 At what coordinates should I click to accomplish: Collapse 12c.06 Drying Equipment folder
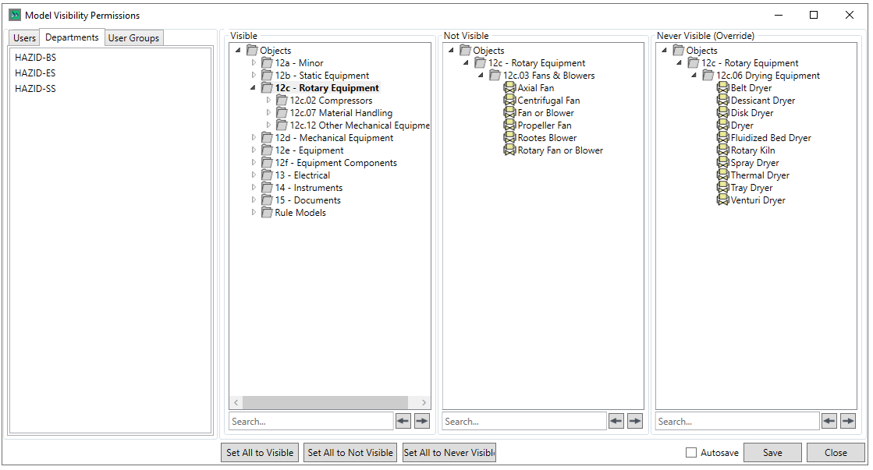click(x=694, y=76)
